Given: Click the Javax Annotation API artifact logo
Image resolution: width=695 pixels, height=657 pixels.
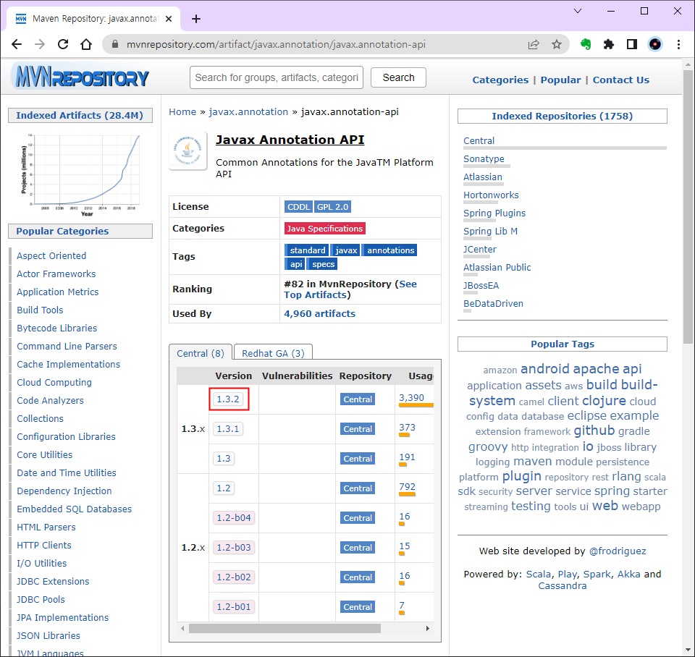Looking at the screenshot, I should point(188,151).
